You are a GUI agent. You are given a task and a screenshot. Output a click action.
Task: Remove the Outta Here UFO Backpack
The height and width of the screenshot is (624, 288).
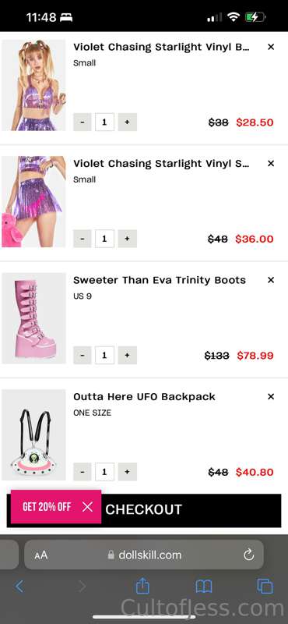pyautogui.click(x=271, y=397)
